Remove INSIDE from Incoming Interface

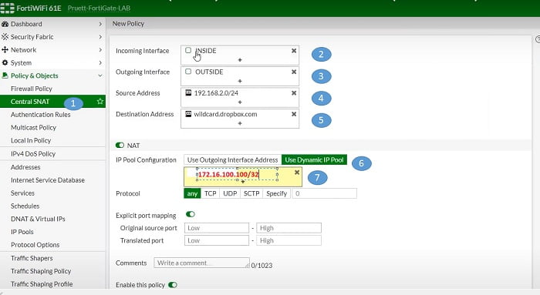pos(294,51)
